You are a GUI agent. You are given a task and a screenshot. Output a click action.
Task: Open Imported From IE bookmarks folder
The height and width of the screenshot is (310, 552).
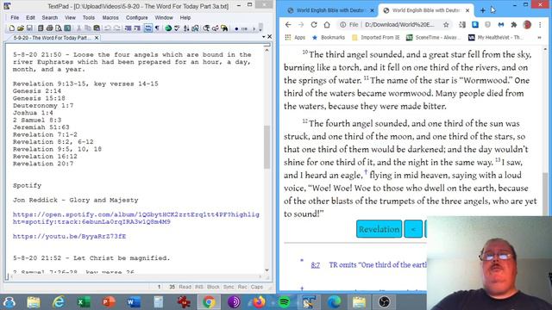tap(376, 37)
